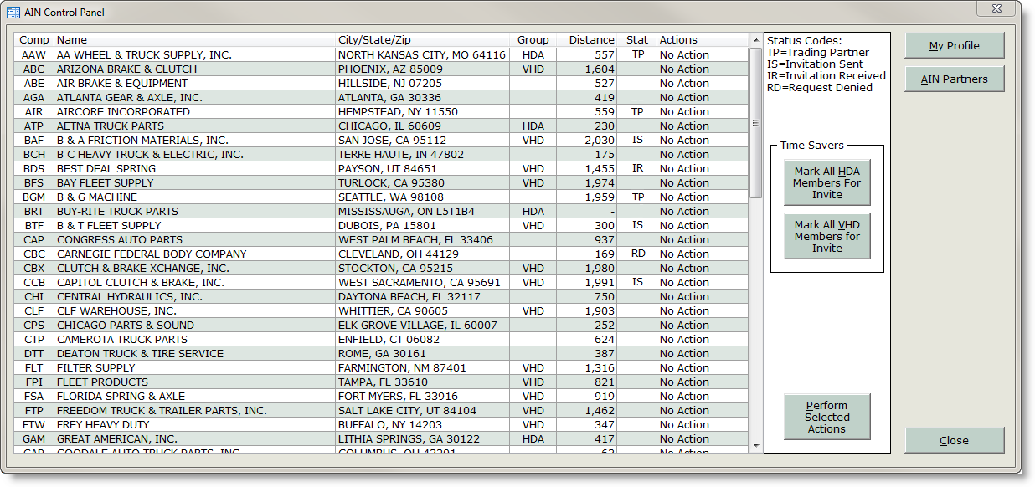Mark all HDA members for invite
Viewport: 1035px width, 487px height.
pos(827,182)
